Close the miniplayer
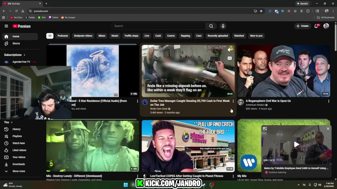Image resolution: width=337 pixels, height=189 pixels. [x=328, y=129]
